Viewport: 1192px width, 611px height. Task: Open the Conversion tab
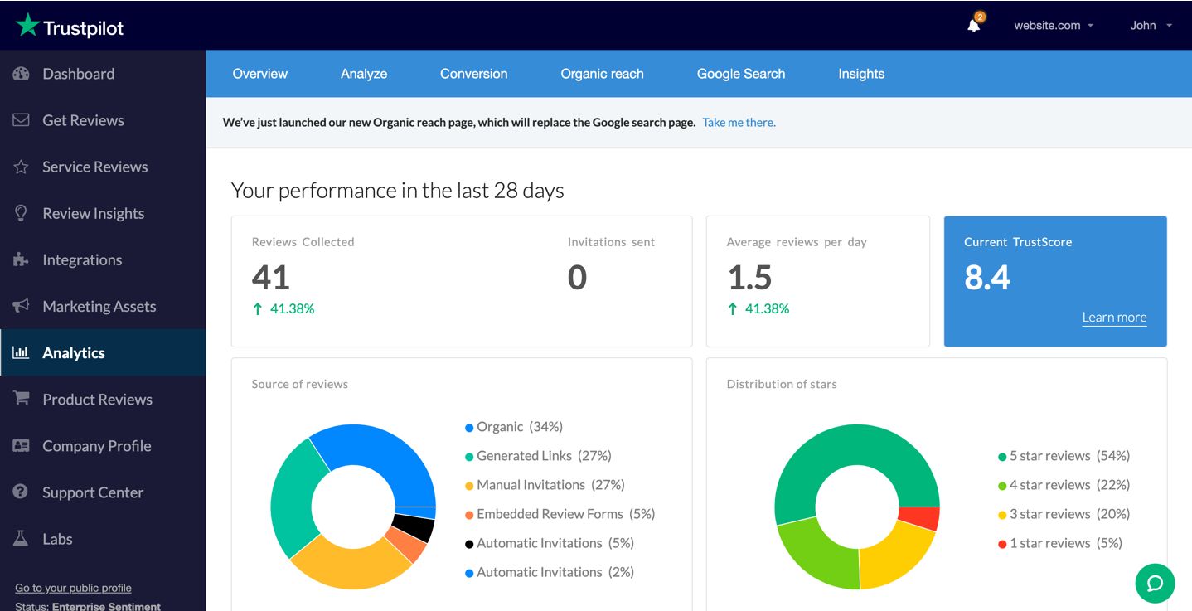click(474, 74)
